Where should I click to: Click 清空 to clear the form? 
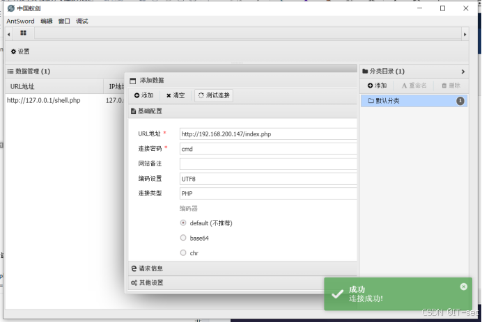coord(176,95)
